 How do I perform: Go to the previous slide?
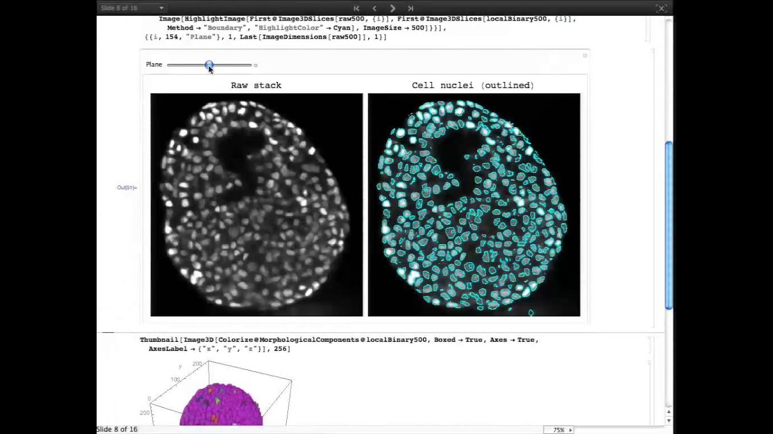[x=374, y=8]
